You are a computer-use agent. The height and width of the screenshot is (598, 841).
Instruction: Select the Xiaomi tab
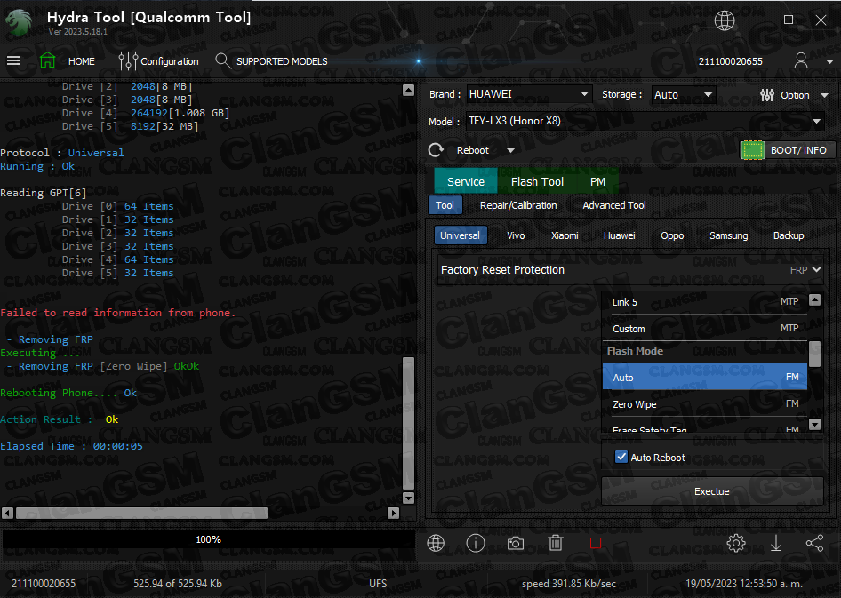[565, 235]
